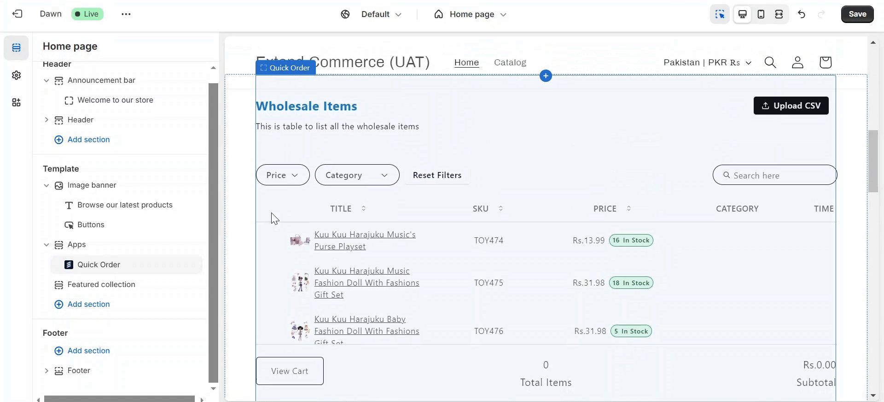
Task: Open the Home page template selector
Action: click(x=470, y=14)
